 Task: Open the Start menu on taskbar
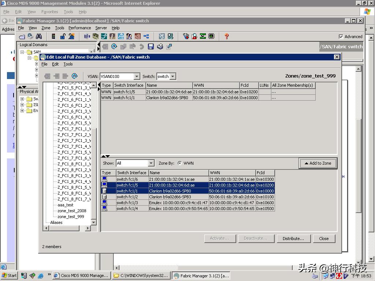click(9, 276)
